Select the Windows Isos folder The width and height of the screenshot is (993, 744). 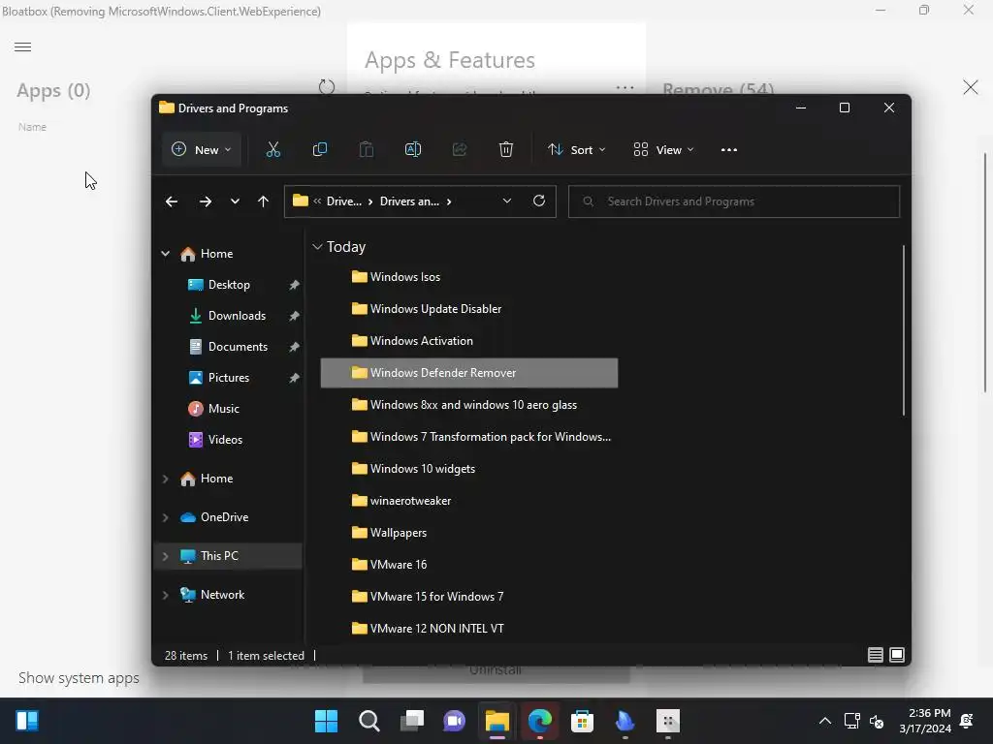468,277
